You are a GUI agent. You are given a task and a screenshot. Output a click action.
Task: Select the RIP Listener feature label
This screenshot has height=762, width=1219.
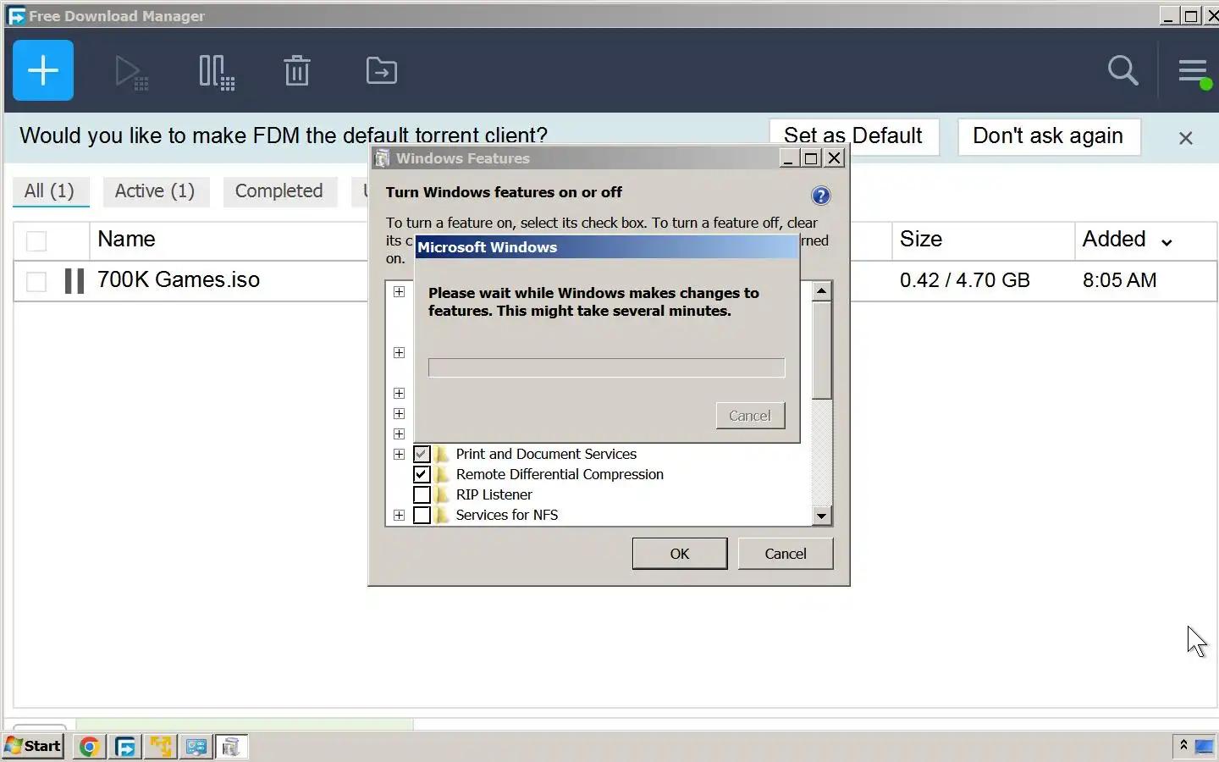coord(494,495)
